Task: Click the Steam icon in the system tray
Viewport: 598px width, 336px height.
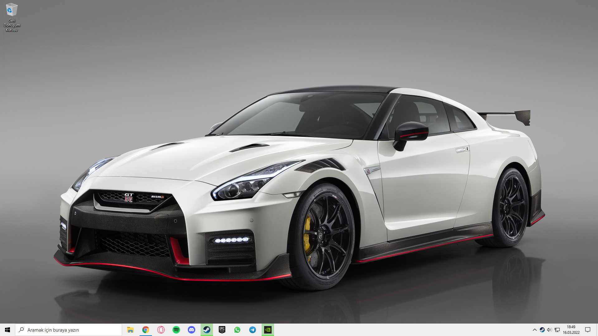Action: (x=542, y=330)
